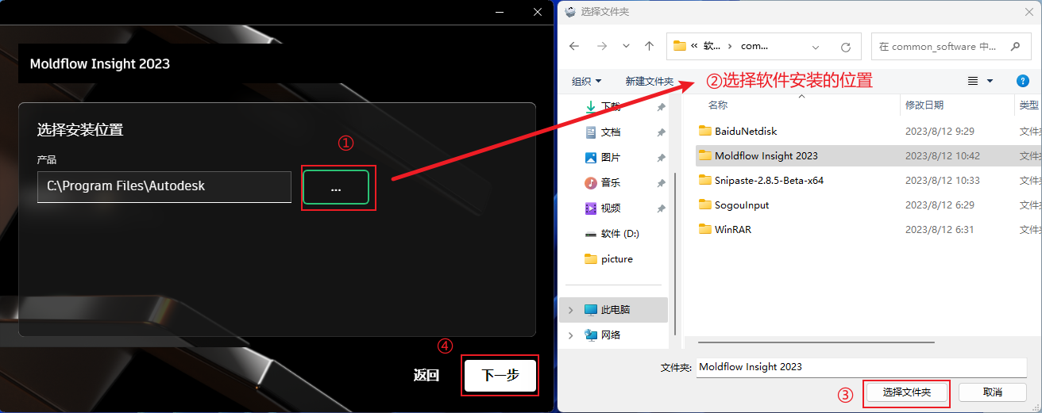Open the picture folder in navigation pane
This screenshot has height=413, width=1042.
point(616,258)
